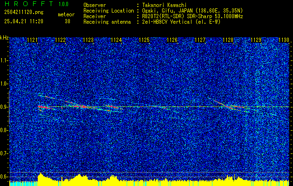Click the 0.8 kHz axis label
The width and height of the screenshot is (293, 186).
click(4, 130)
